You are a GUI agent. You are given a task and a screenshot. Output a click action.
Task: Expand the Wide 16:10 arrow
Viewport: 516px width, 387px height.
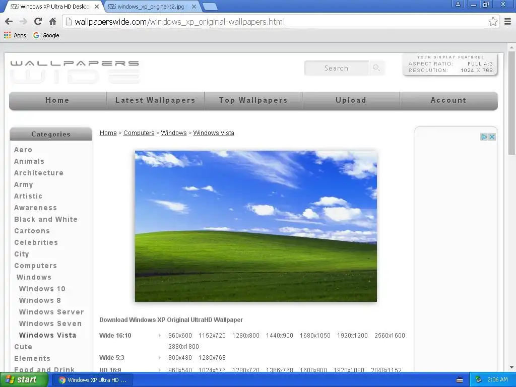click(x=159, y=336)
